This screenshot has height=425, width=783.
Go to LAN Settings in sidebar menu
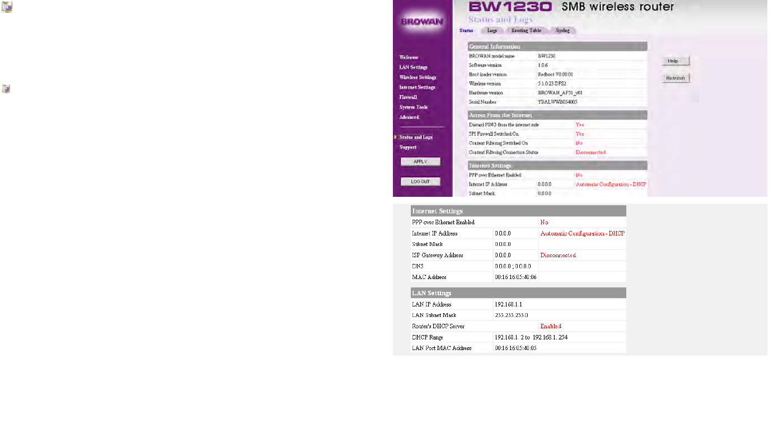coord(413,68)
